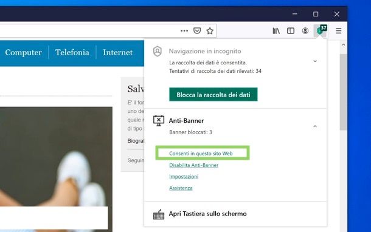Open the Internet menu item
371x232 pixels.
pyautogui.click(x=117, y=52)
